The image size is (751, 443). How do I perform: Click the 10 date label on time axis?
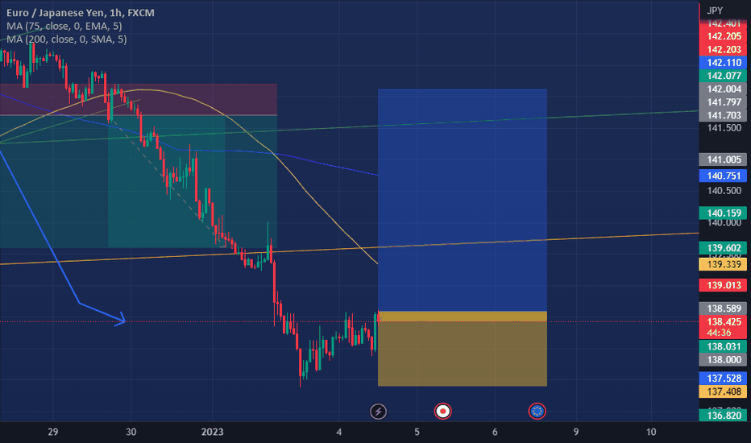pyautogui.click(x=651, y=432)
